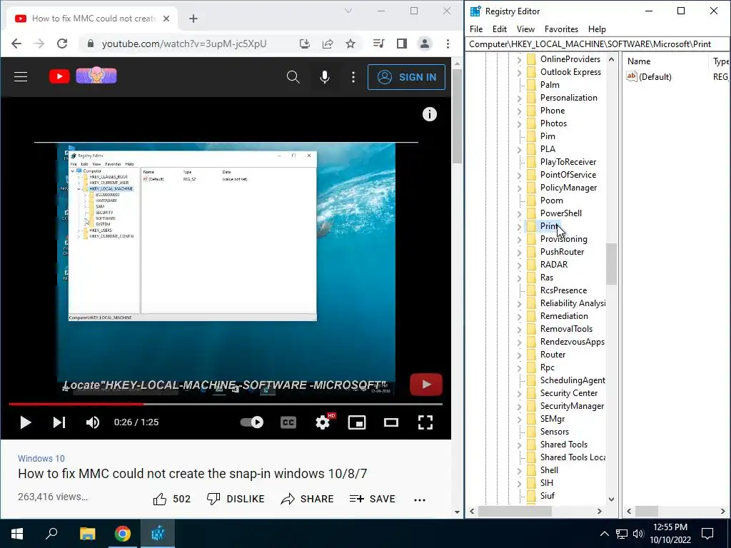Select the RADAR registry key
The height and width of the screenshot is (548, 731).
(x=554, y=264)
